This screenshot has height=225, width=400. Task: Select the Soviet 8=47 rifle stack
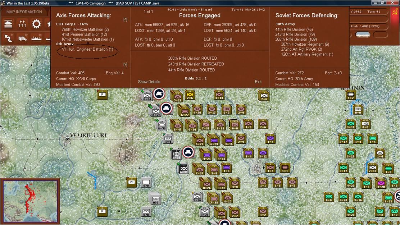coord(177,126)
